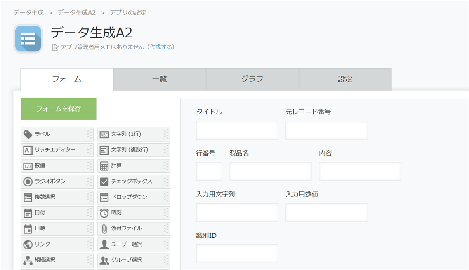Click the リッチエディター field label text
The image size is (469, 270).
point(55,150)
